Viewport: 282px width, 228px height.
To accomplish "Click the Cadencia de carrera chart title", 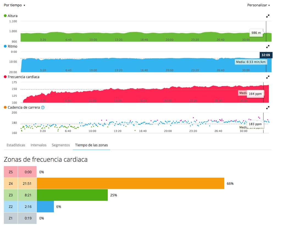I will click(x=24, y=108).
